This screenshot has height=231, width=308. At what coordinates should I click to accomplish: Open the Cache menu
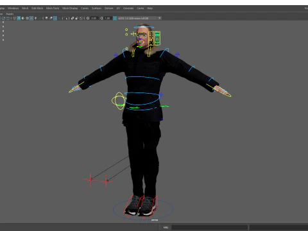coord(141,8)
